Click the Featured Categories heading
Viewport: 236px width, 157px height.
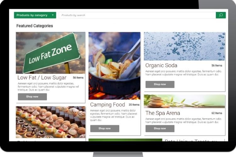click(x=35, y=26)
